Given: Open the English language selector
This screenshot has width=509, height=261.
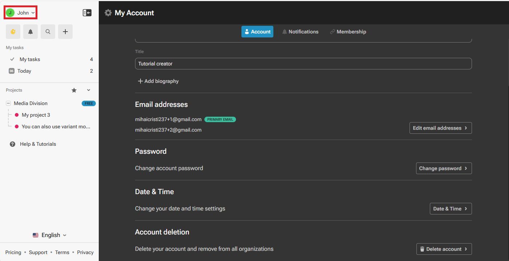Looking at the screenshot, I should (x=50, y=235).
